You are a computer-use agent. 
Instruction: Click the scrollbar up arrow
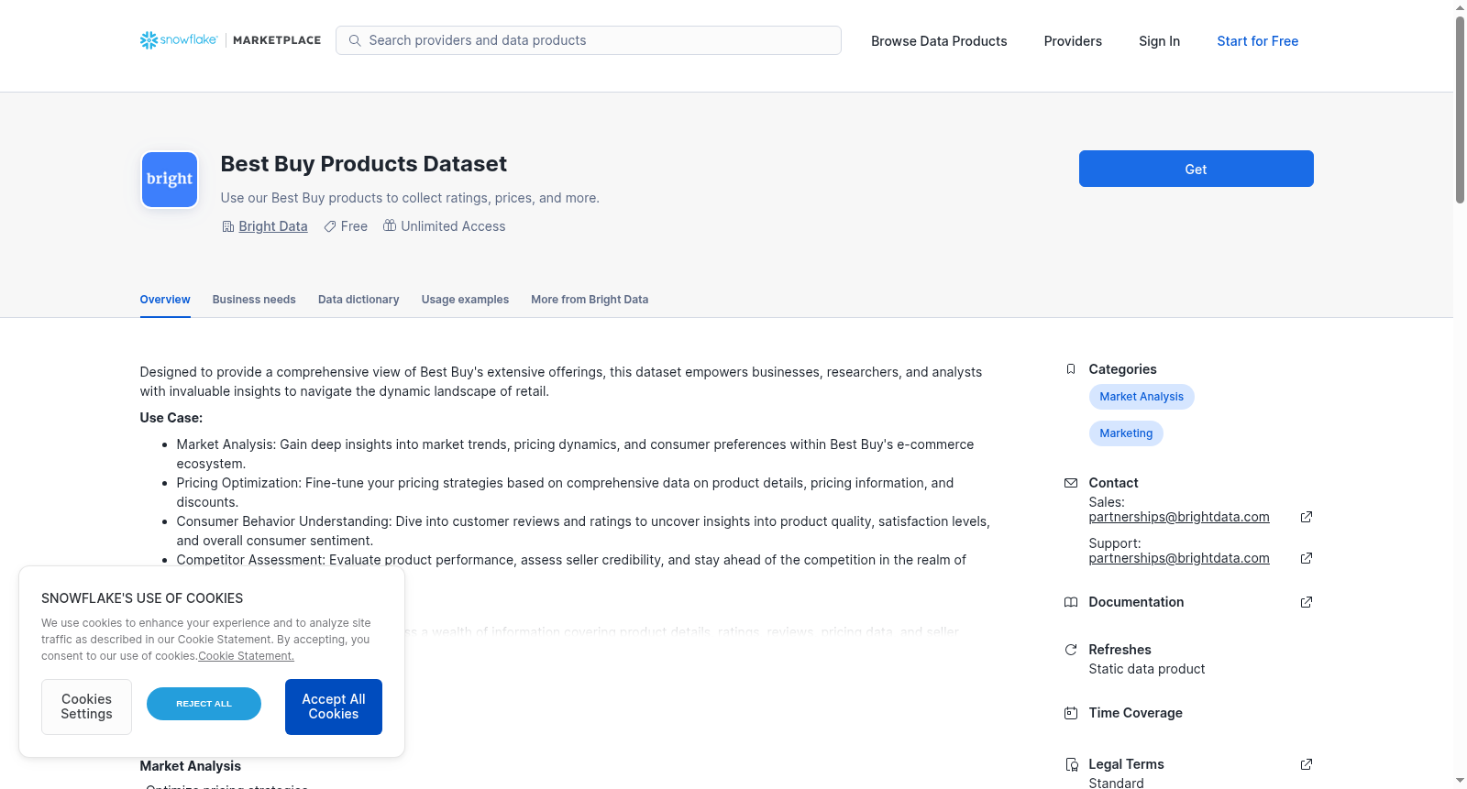[x=1460, y=7]
